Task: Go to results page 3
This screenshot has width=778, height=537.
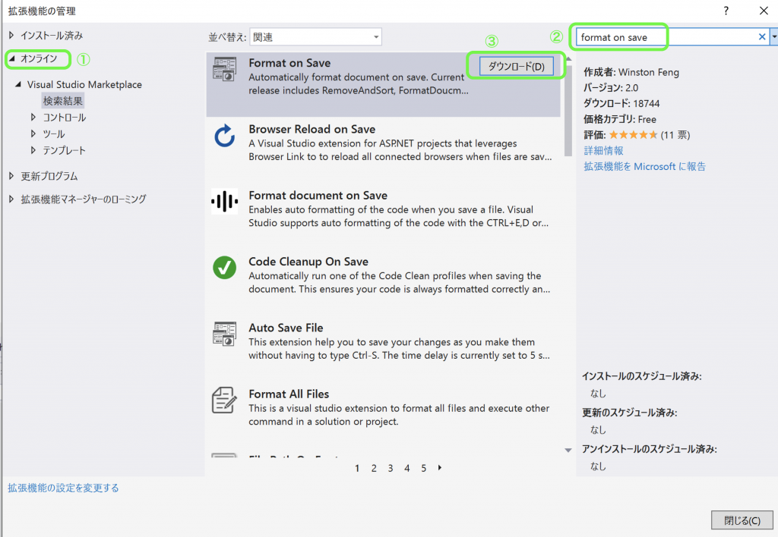Action: pyautogui.click(x=390, y=468)
